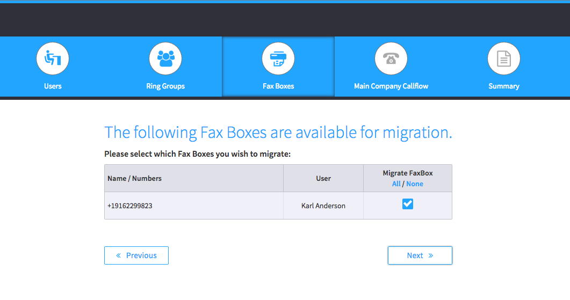Screen dimensions: 570x300
Task: Click the fax number +19162299823
Action: click(x=130, y=206)
